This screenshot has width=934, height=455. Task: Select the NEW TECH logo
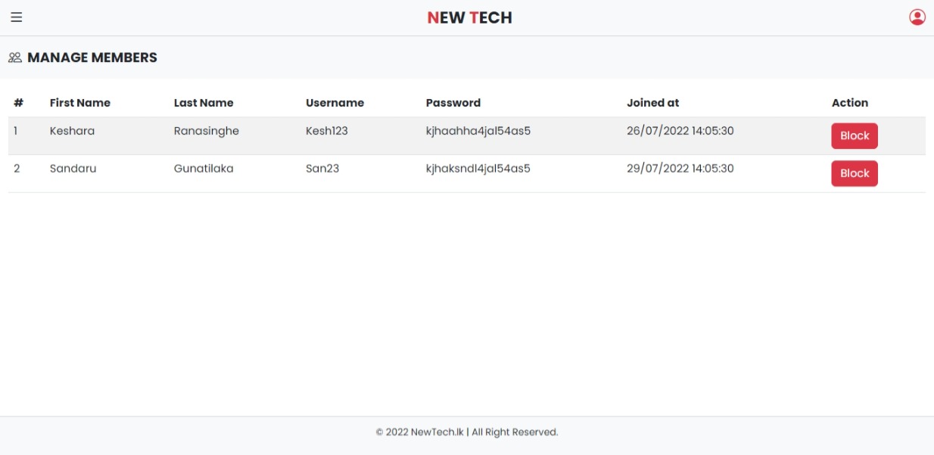click(x=469, y=17)
